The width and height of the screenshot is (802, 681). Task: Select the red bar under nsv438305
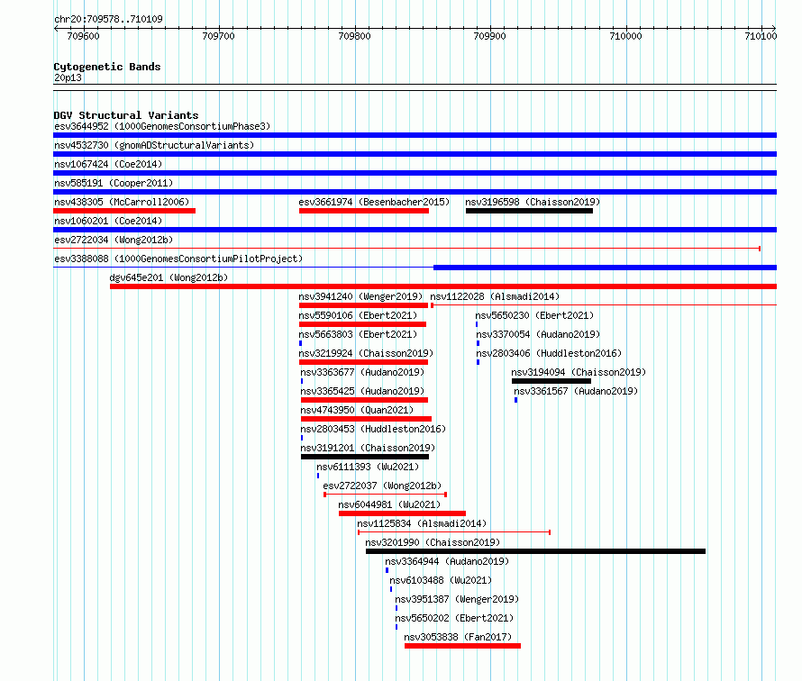[x=124, y=211]
